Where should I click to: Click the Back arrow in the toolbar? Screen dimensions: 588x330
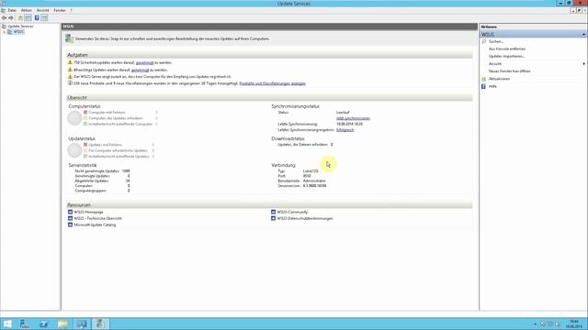click(4, 18)
